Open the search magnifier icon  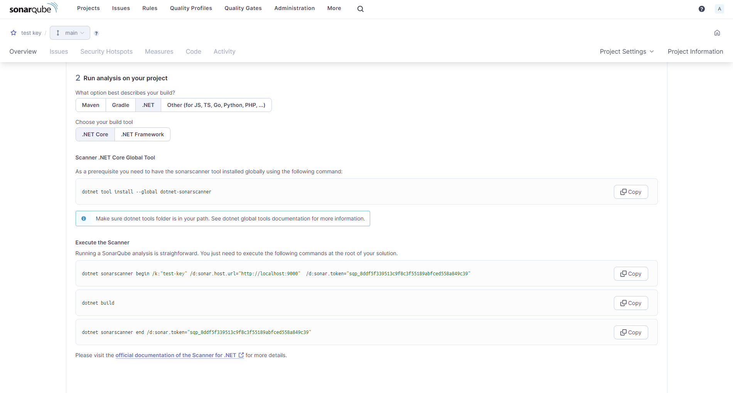click(360, 9)
